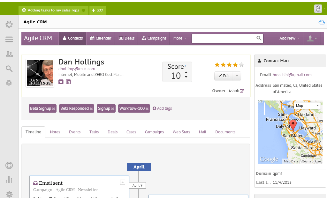Expand the dropdown arrow beside Edit

pyautogui.click(x=237, y=76)
